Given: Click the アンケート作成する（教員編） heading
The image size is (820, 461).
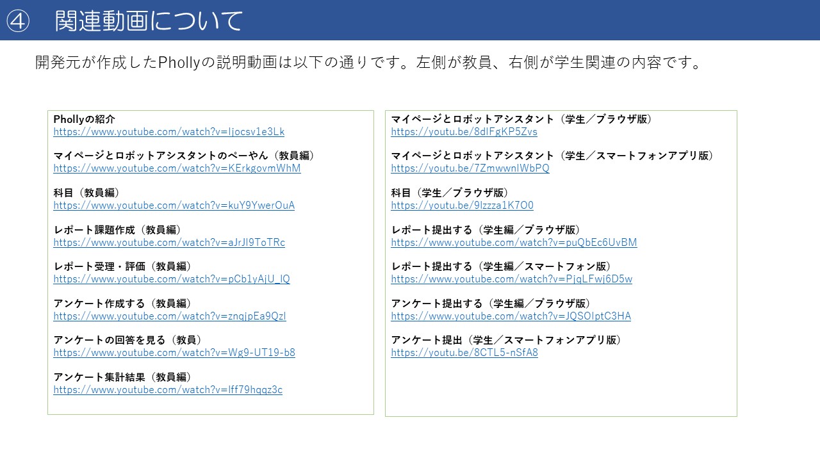Looking at the screenshot, I should pyautogui.click(x=124, y=303).
